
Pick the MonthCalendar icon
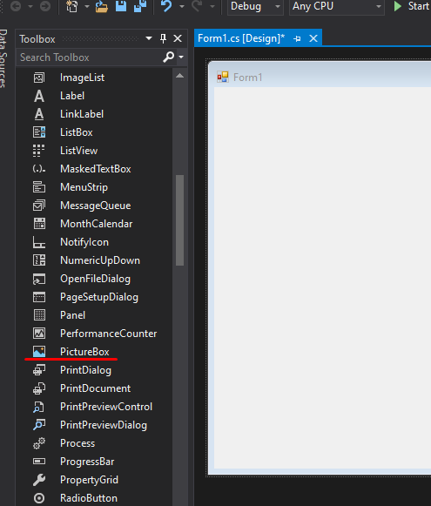click(x=39, y=224)
